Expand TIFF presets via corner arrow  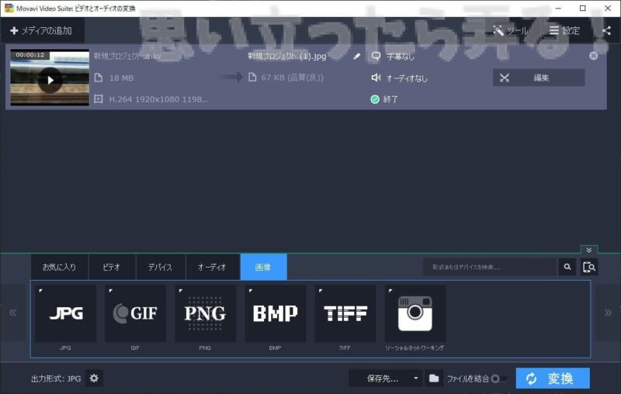(x=321, y=291)
